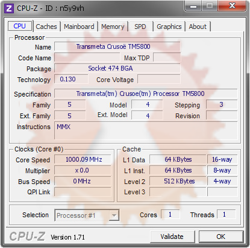Click the CPU-Z purple Z title icon
The height and width of the screenshot is (248, 250).
pos(9,8)
